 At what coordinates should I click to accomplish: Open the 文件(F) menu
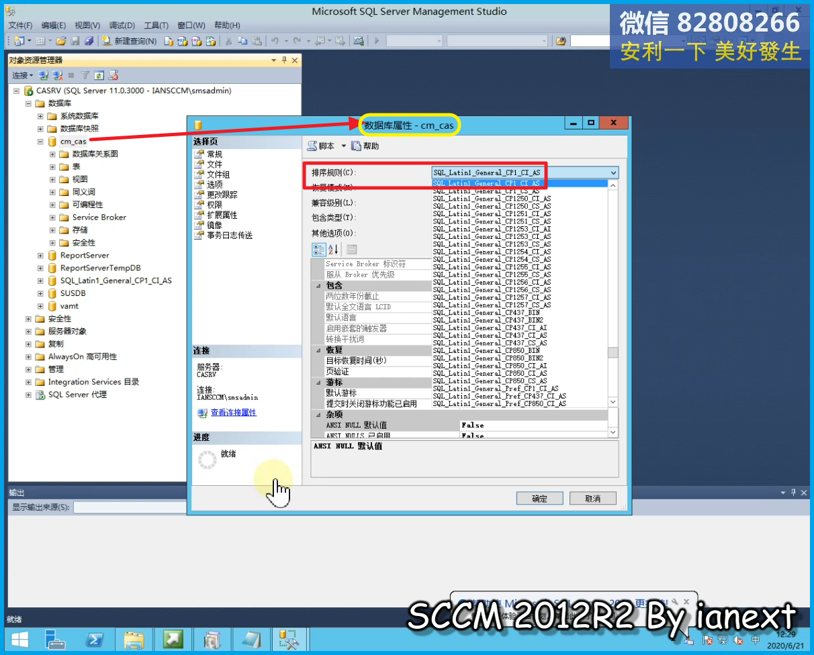tap(20, 26)
